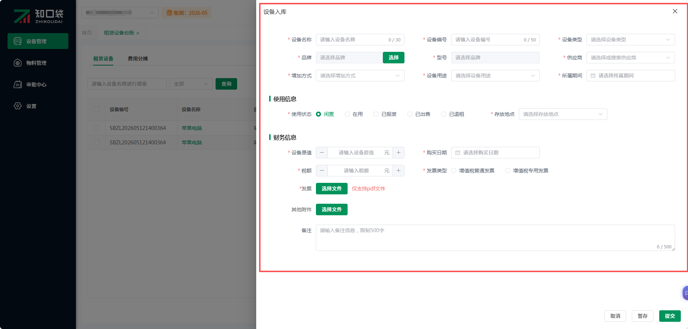
Task: Click the 暂存 button
Action: click(642, 316)
